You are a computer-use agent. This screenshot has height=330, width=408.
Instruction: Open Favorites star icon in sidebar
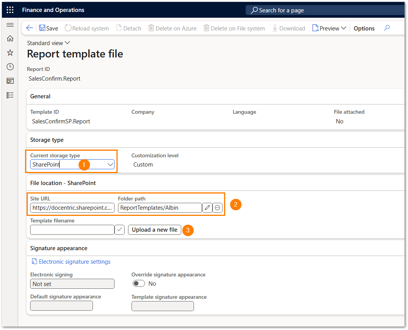point(10,53)
